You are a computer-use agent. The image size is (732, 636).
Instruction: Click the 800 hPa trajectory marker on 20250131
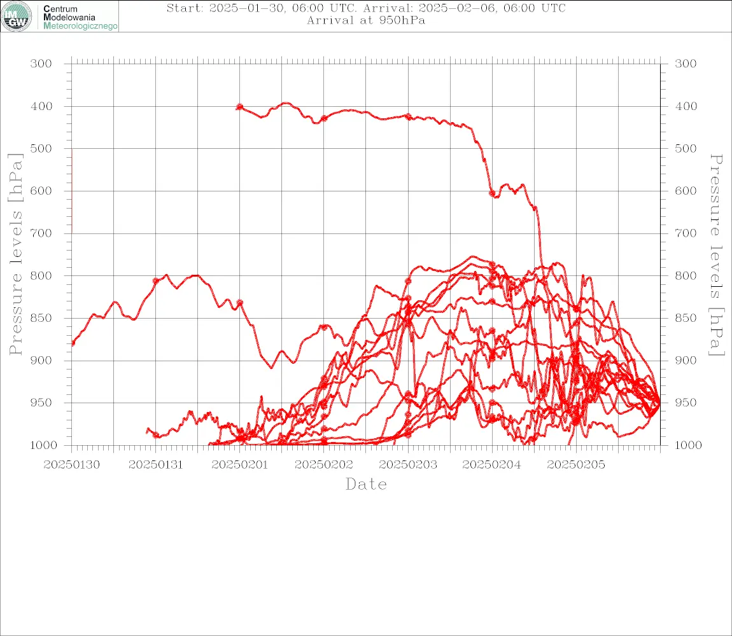(156, 281)
